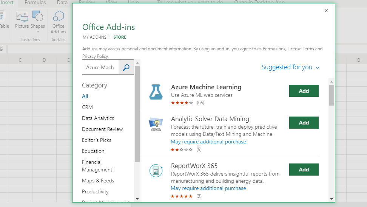Open the Analytic Solver Data Mining title

210,119
